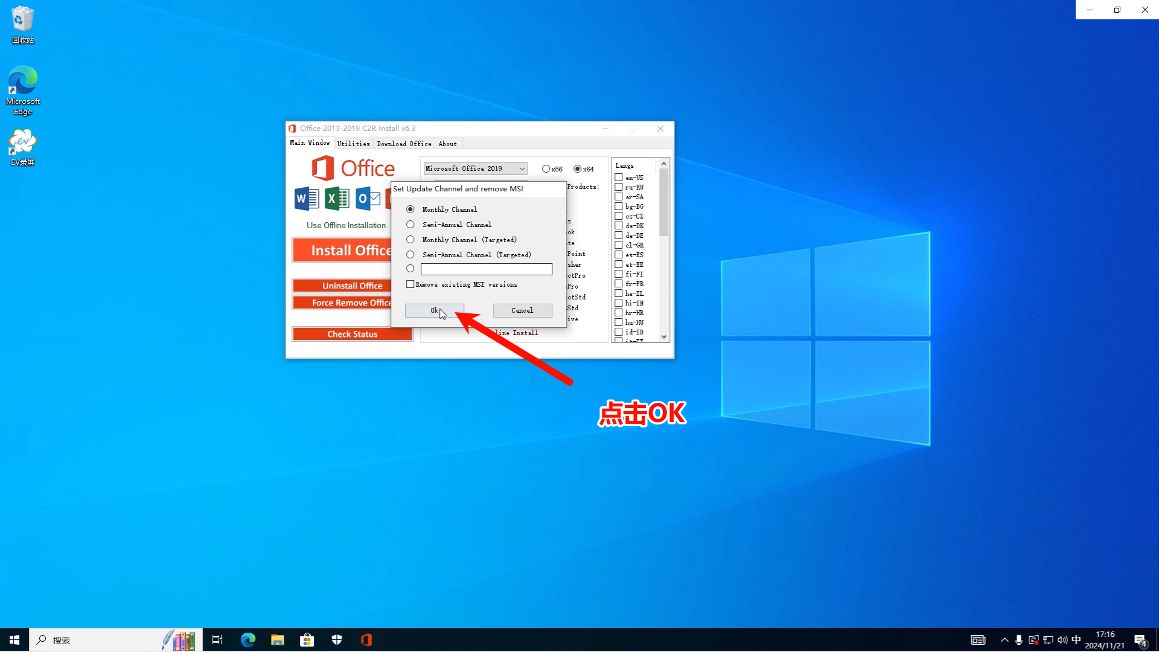Click the Office installer taskbar icon
The image size is (1159, 652).
[x=366, y=640]
